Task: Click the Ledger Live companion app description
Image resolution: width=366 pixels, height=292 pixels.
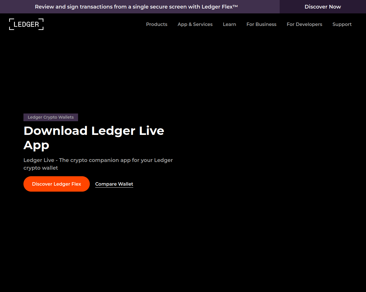Action: (x=98, y=164)
